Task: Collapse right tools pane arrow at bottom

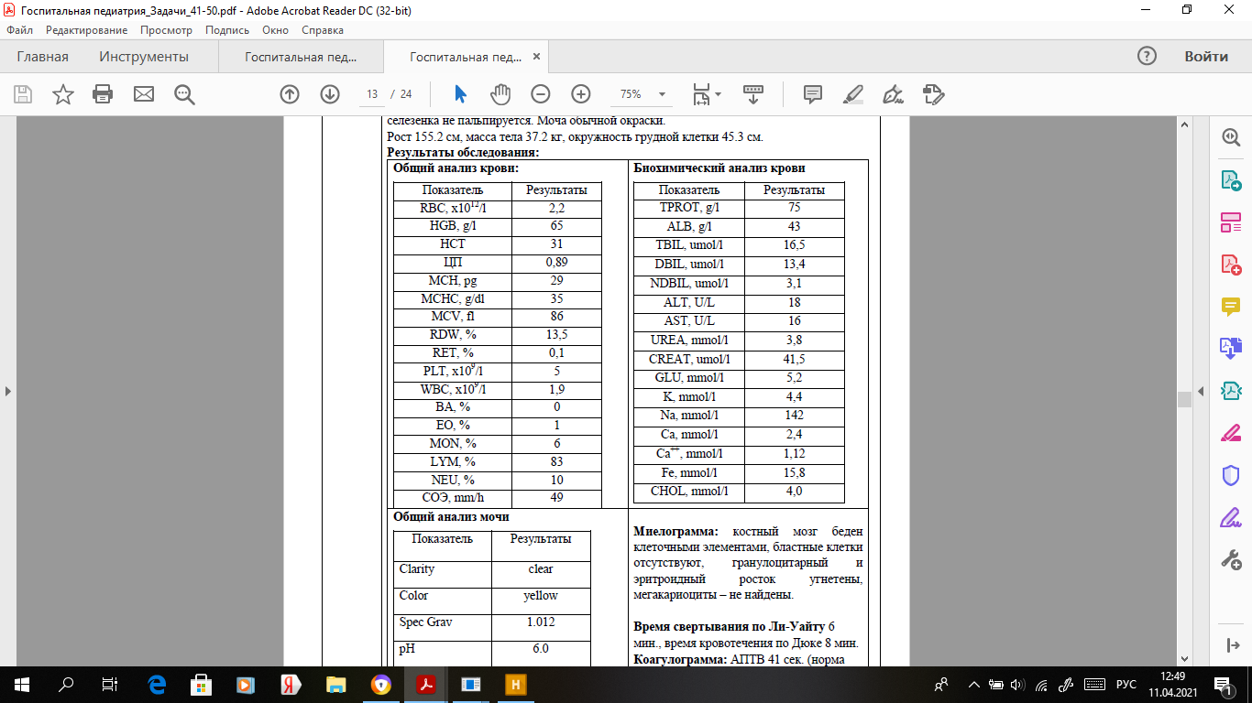Action: (x=1233, y=645)
